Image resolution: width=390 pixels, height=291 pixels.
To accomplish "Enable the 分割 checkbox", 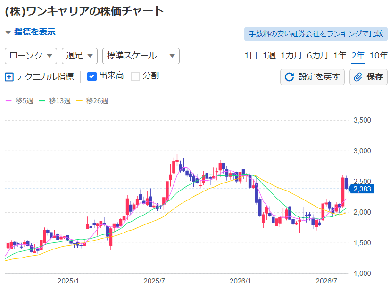I will click(135, 76).
